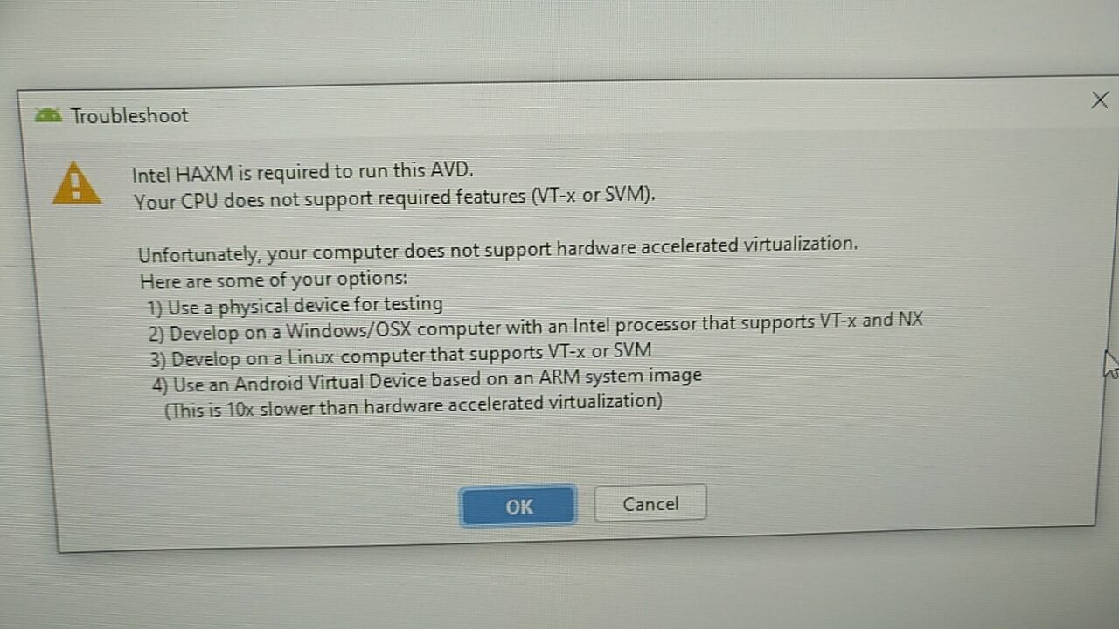Dismiss the dialog using Cancel

(x=650, y=504)
